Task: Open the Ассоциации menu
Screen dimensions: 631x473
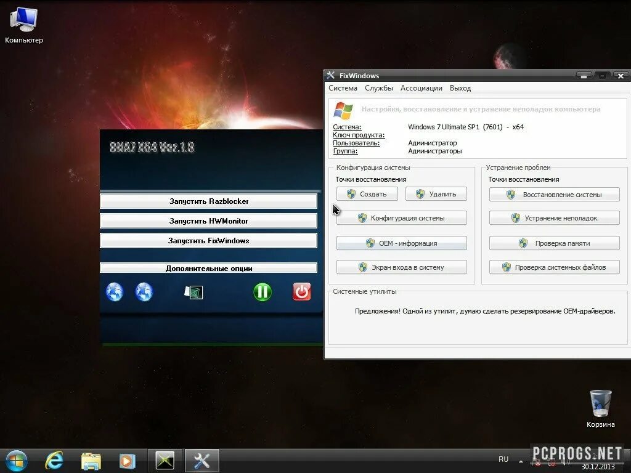Action: [x=421, y=88]
